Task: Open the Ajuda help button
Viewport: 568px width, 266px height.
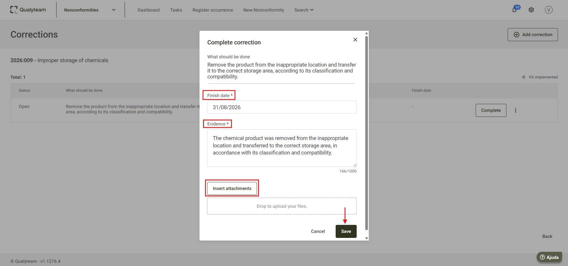Action: [549, 257]
